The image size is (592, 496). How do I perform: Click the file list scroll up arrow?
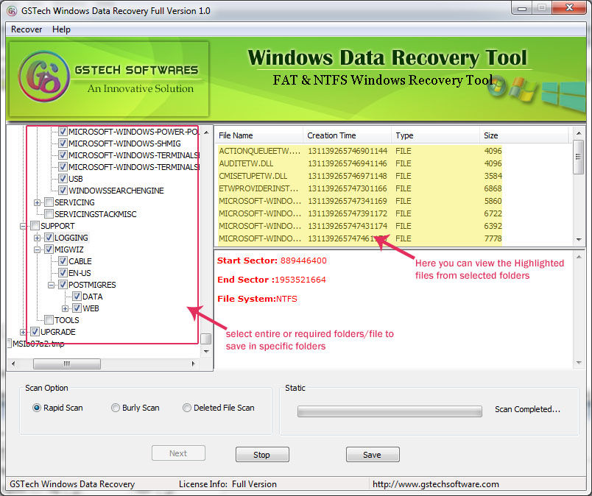(x=579, y=133)
